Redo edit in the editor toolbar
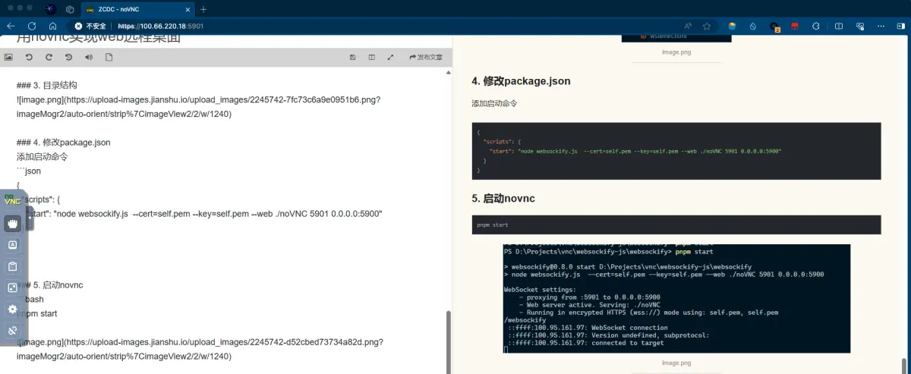911x374 pixels. [49, 57]
